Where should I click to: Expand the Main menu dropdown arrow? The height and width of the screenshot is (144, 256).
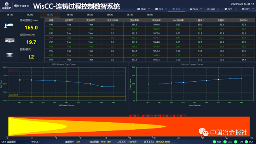click(x=149, y=9)
